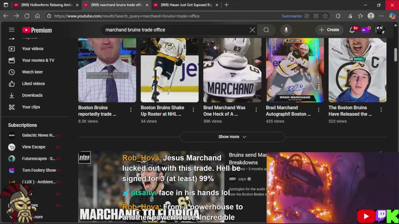Go to YouTube Premium home logo
This screenshot has height=224, width=399.
(x=37, y=30)
